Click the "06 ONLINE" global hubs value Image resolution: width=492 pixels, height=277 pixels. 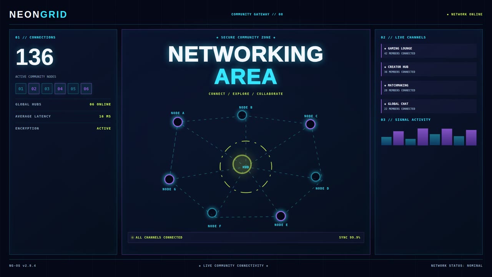click(x=100, y=104)
